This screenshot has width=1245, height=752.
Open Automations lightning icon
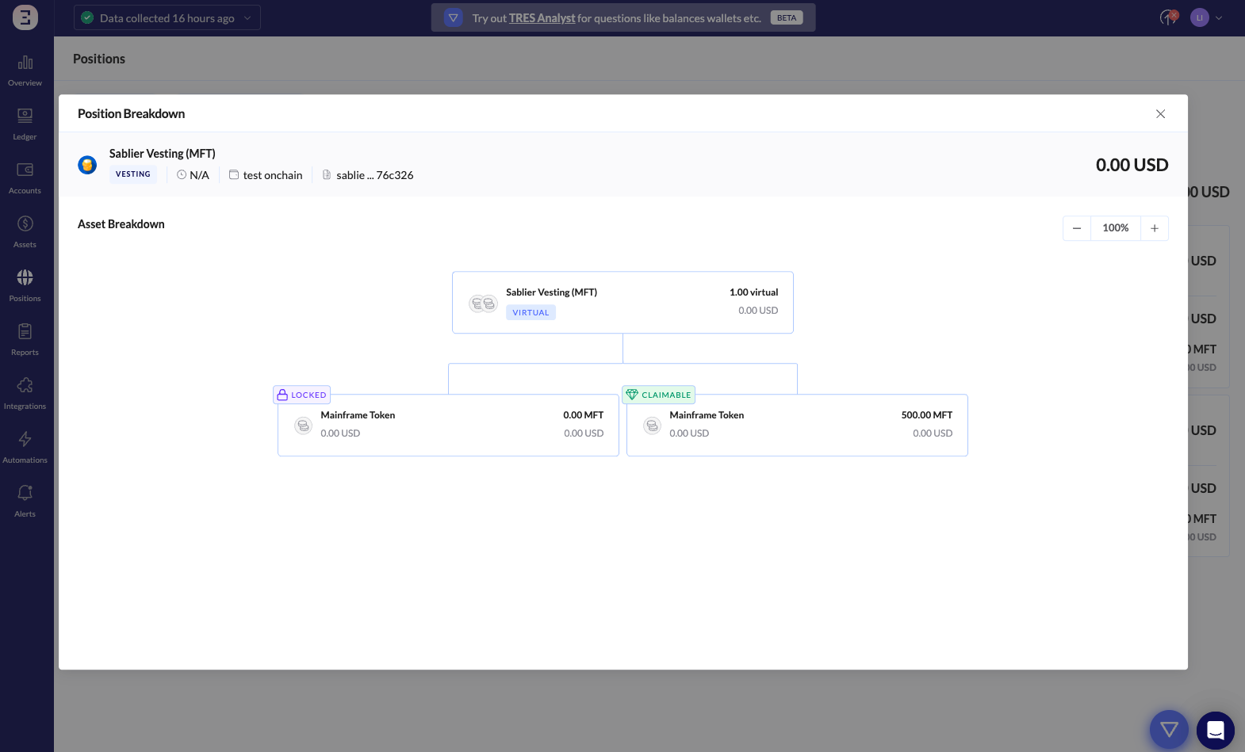(25, 441)
